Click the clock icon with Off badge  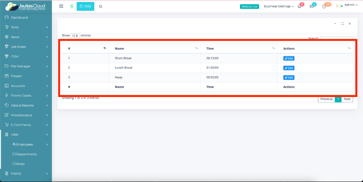[324, 7]
